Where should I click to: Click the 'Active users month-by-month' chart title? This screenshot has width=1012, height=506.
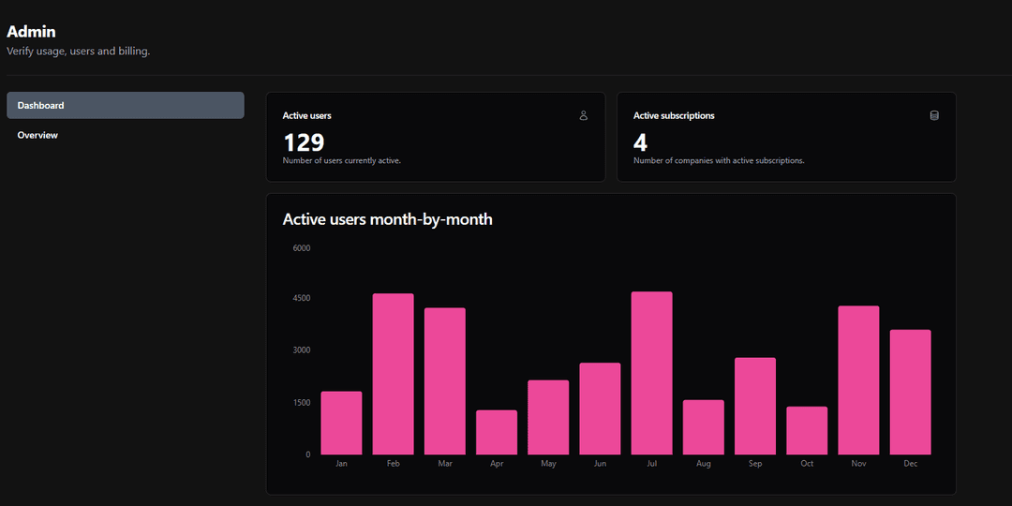tap(387, 219)
